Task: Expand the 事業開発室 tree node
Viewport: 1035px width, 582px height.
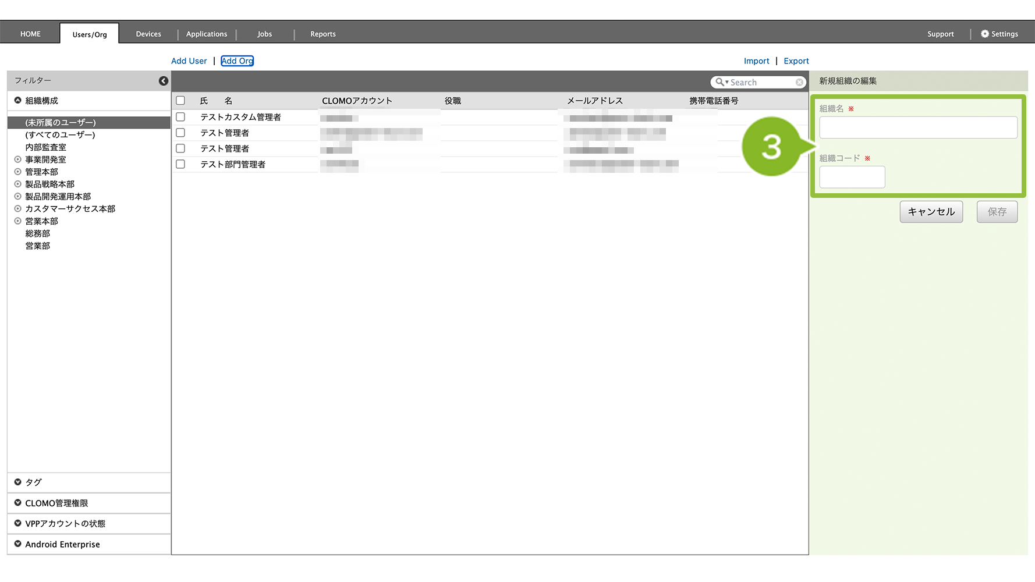Action: pyautogui.click(x=18, y=159)
